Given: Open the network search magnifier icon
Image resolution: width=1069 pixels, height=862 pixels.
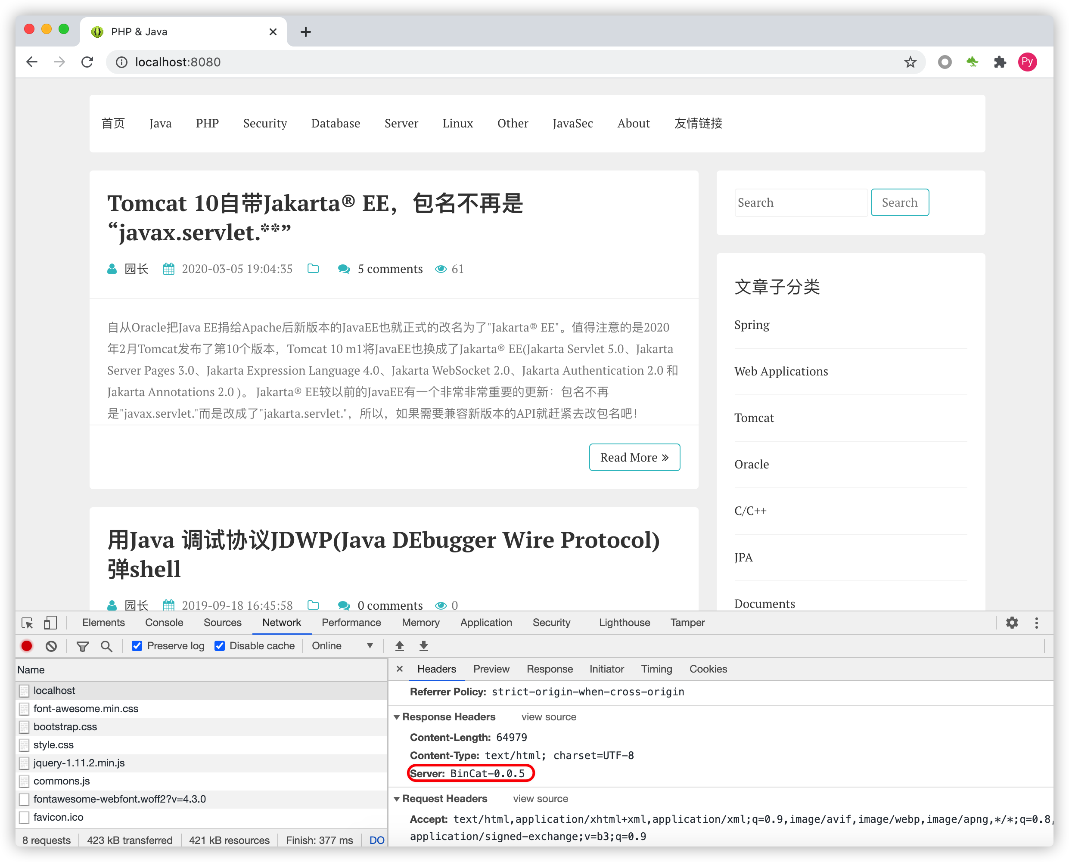Looking at the screenshot, I should (106, 645).
